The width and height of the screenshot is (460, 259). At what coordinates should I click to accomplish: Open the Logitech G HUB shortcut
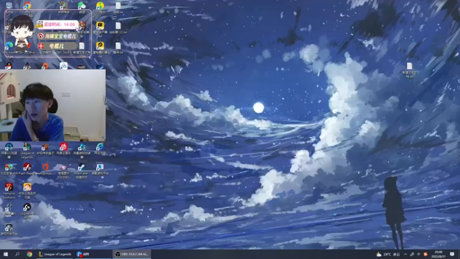pos(27,211)
